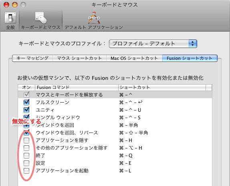Click the ⌘ – E shortcut cell
Image resolution: width=230 pixels, height=186 pixels.
(x=125, y=163)
